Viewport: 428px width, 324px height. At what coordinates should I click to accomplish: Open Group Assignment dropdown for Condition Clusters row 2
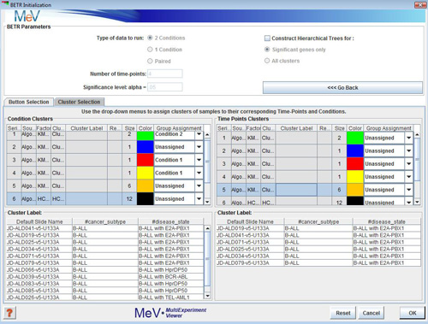click(x=199, y=147)
